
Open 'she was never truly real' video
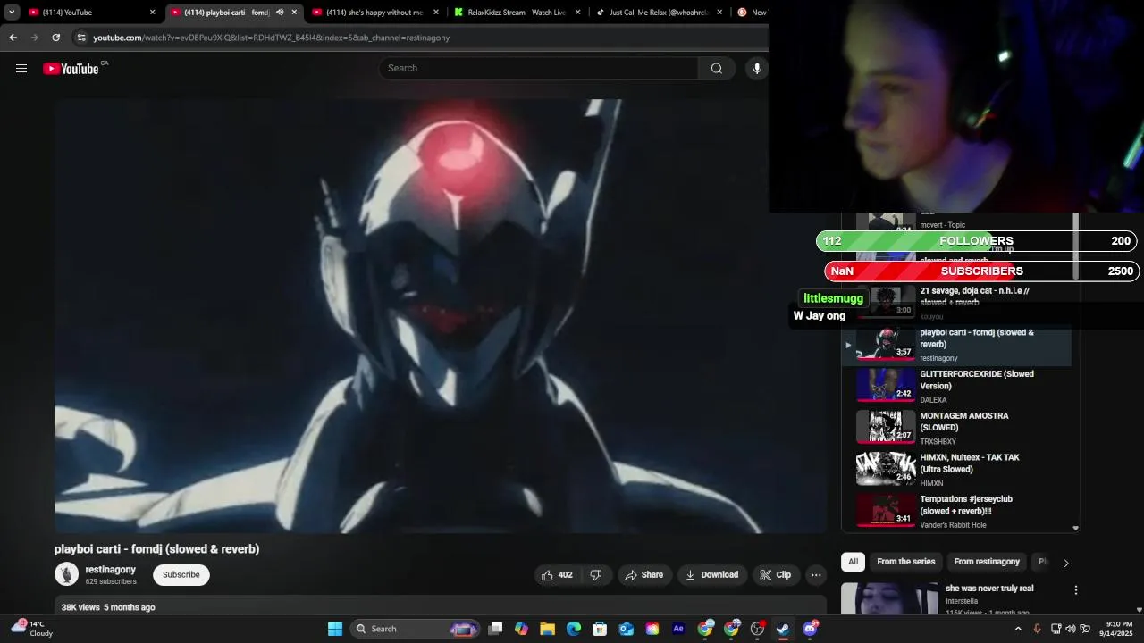tap(989, 589)
